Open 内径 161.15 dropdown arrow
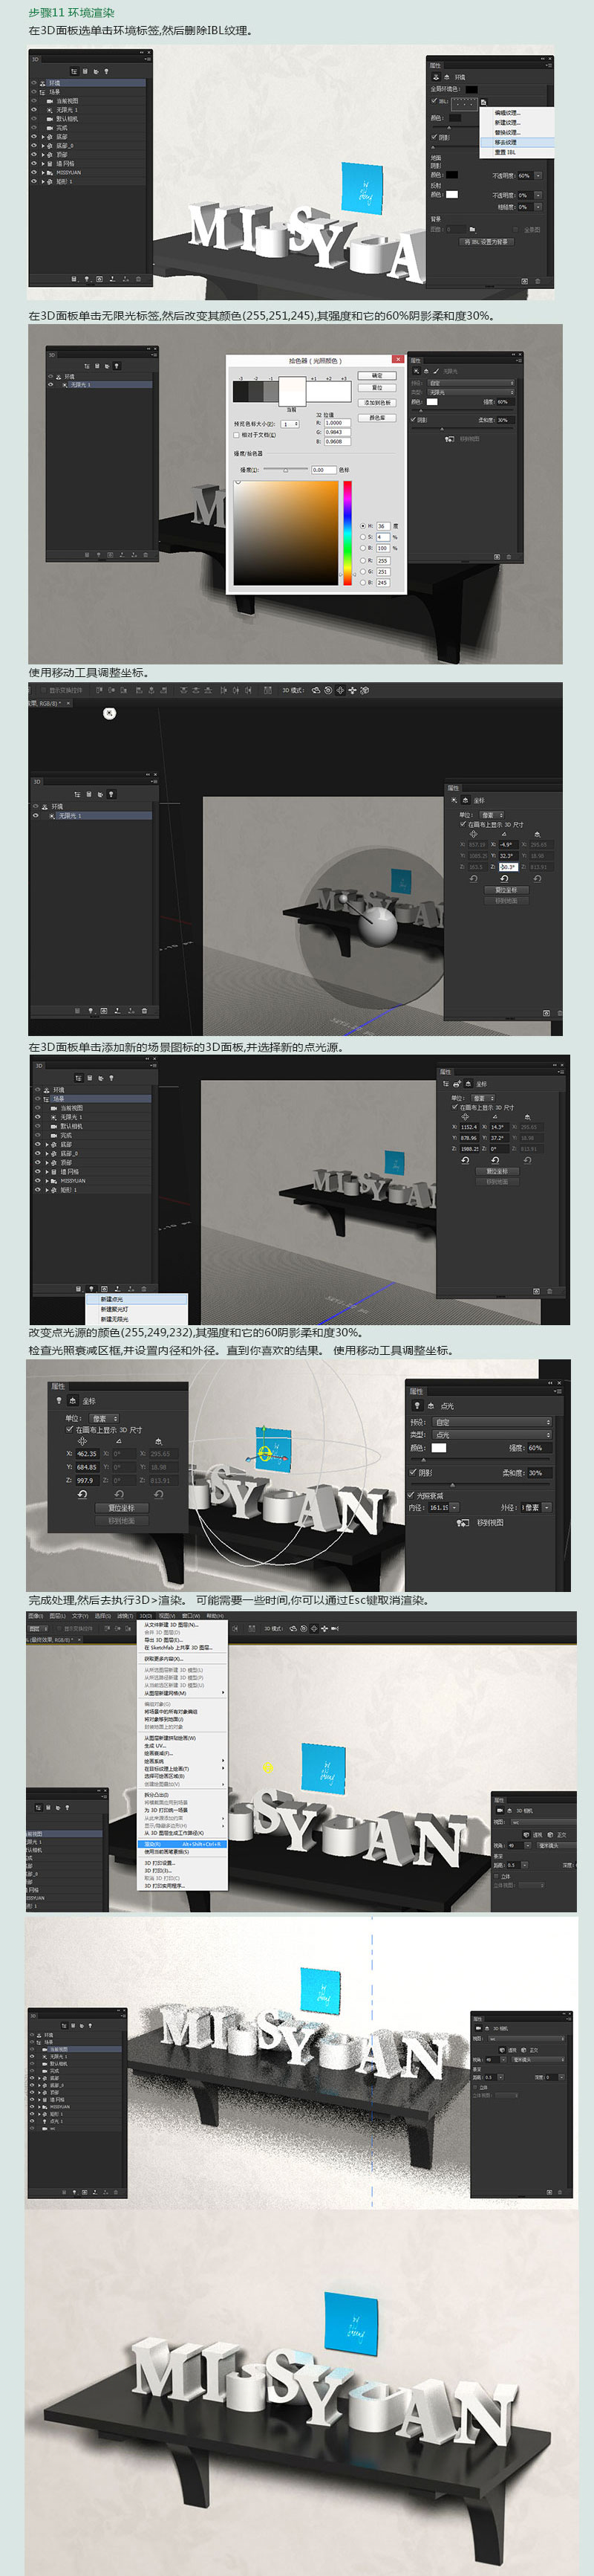 pos(455,1508)
